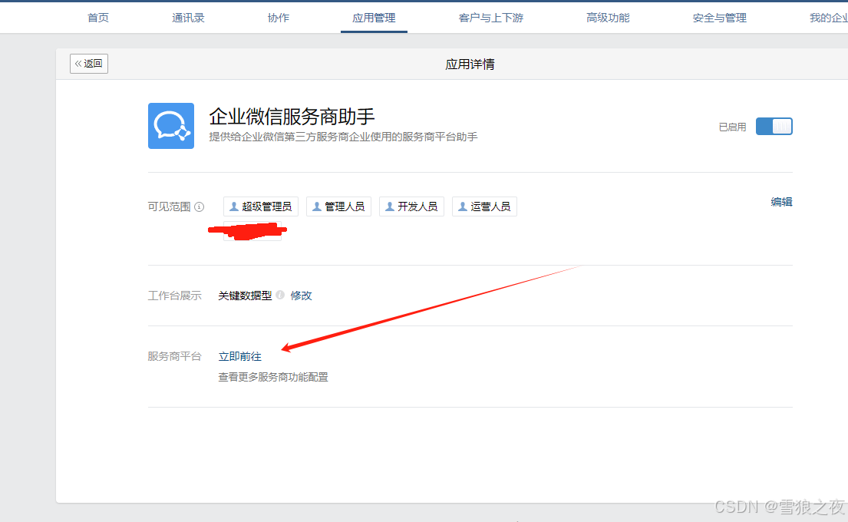Image resolution: width=848 pixels, height=522 pixels.
Task: Click the 查看更多服务商功能配置 text
Action: coord(273,377)
